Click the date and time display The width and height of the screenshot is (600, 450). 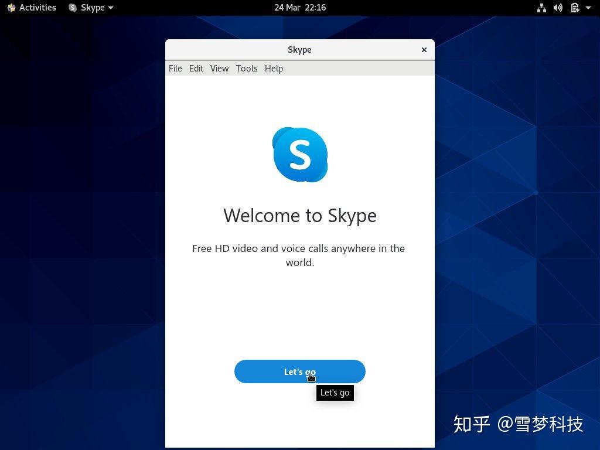click(300, 8)
